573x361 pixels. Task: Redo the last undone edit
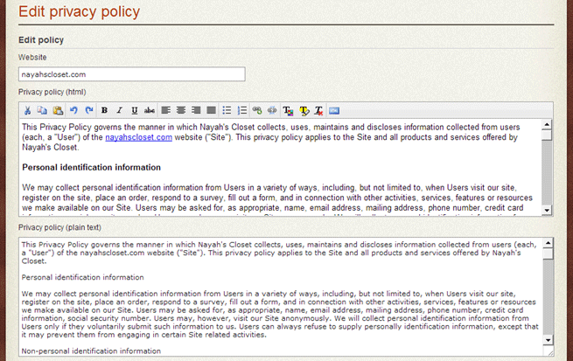tap(89, 110)
